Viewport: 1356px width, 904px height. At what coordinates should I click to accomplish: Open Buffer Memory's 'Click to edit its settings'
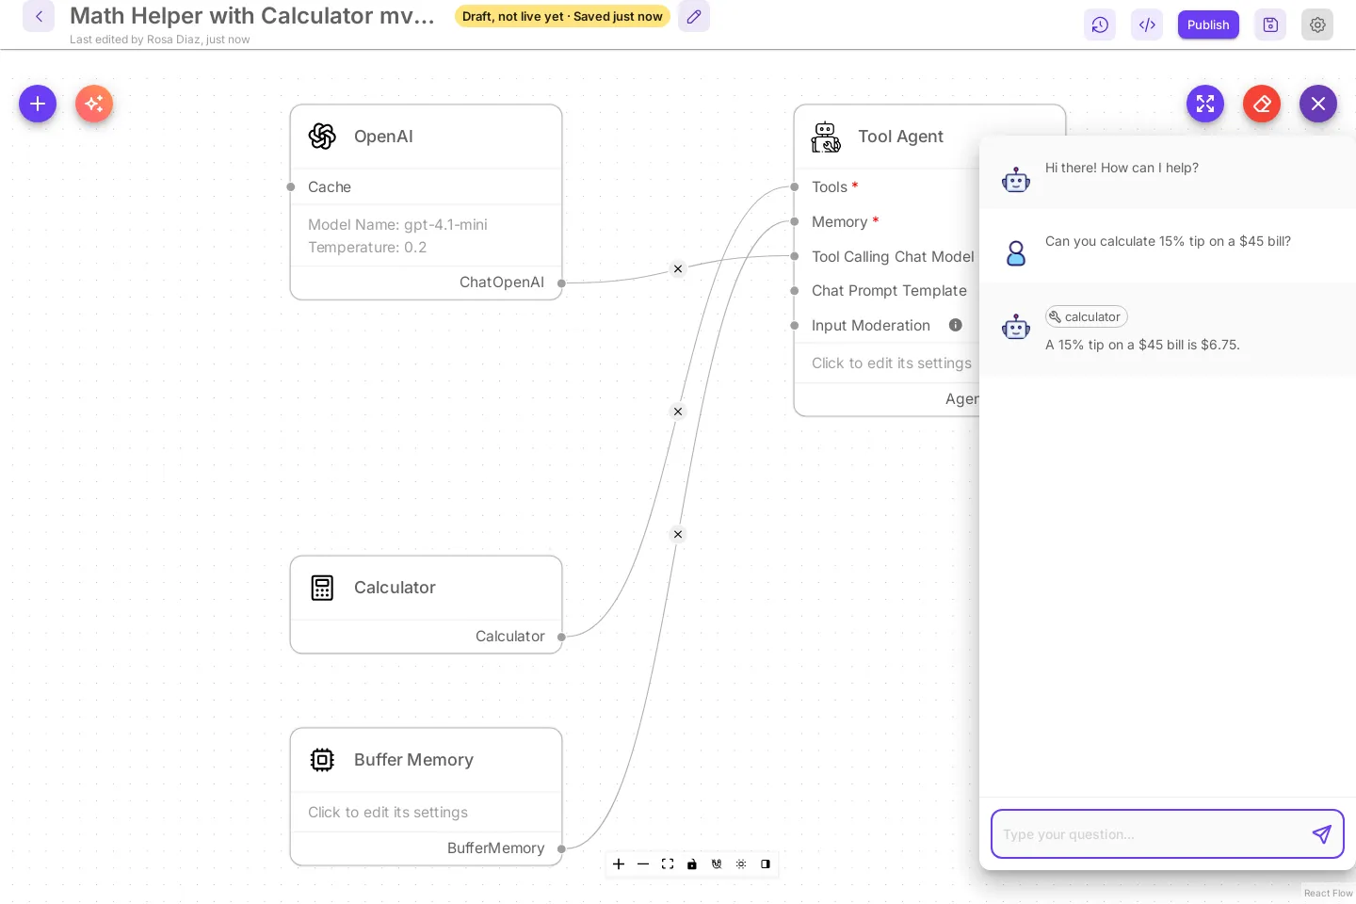pyautogui.click(x=388, y=812)
